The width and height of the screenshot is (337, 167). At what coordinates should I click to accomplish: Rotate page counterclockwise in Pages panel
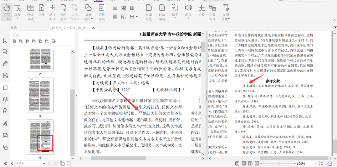pos(27,42)
